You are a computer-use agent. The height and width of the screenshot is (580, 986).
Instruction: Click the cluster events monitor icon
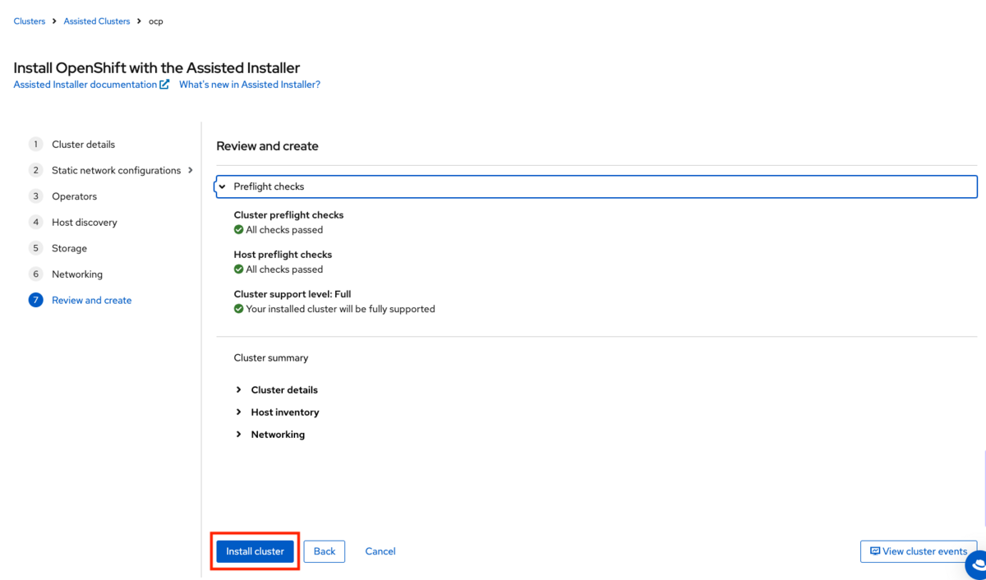(x=875, y=551)
